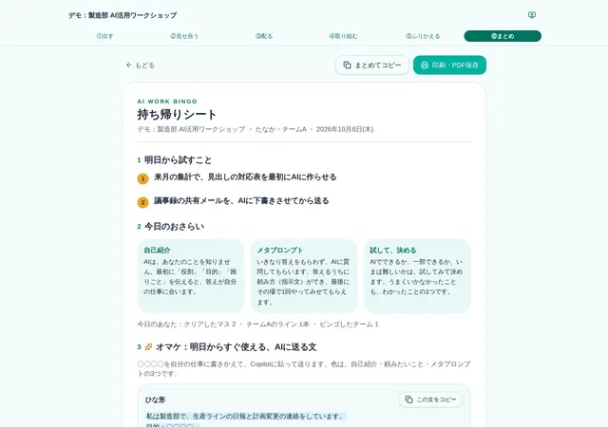The image size is (608, 427).
Task: Click the sparkle icon beside オマケ heading
Action: [x=148, y=346]
